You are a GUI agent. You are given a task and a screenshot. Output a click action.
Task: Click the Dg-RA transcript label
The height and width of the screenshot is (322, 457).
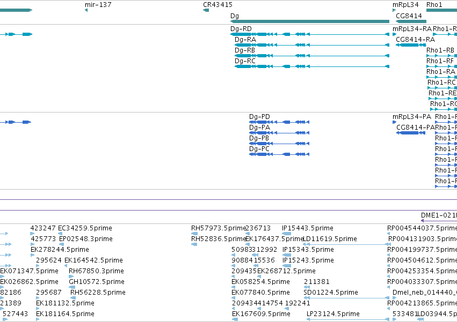(245, 40)
